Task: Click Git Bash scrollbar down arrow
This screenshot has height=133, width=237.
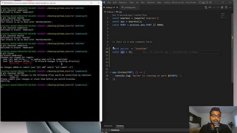Action: coord(101,120)
